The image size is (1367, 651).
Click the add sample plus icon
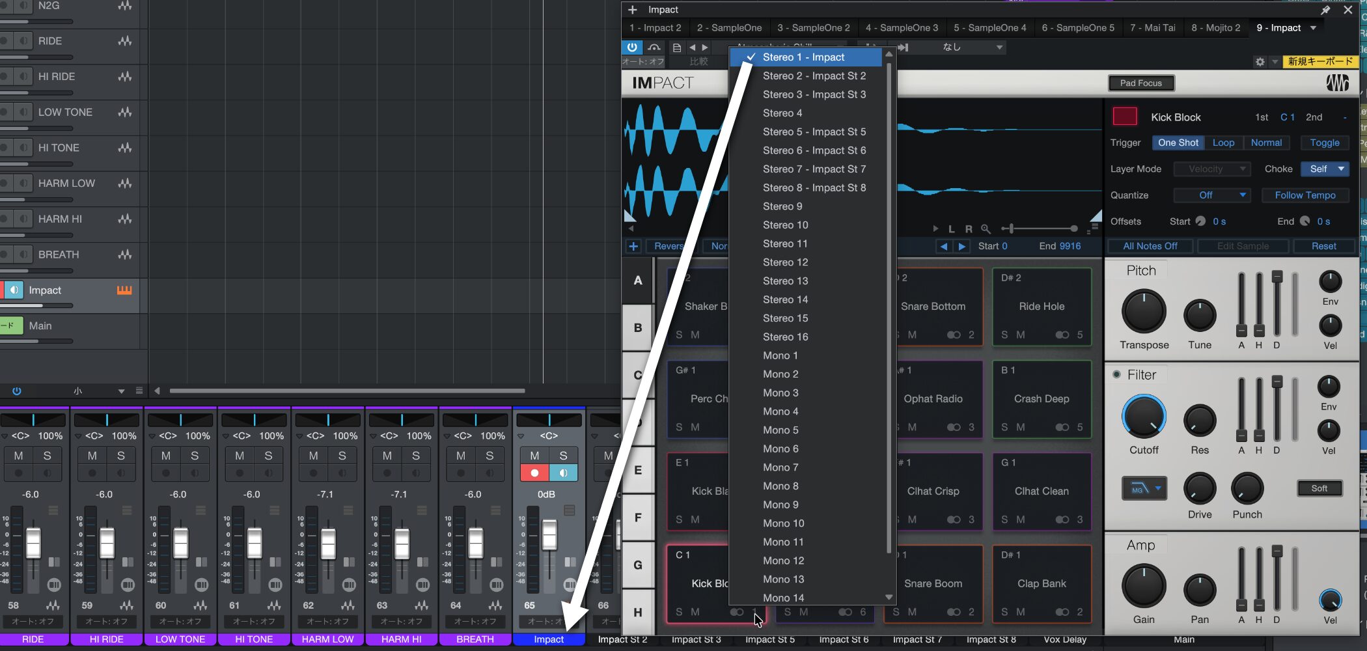point(633,246)
